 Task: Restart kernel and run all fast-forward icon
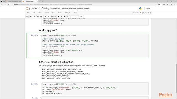coord(64,16)
